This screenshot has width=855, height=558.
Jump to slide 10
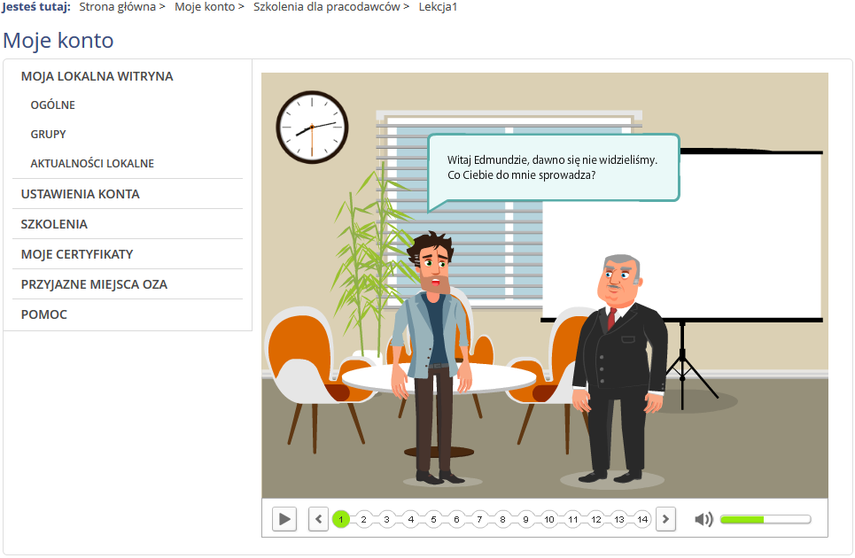tap(549, 519)
